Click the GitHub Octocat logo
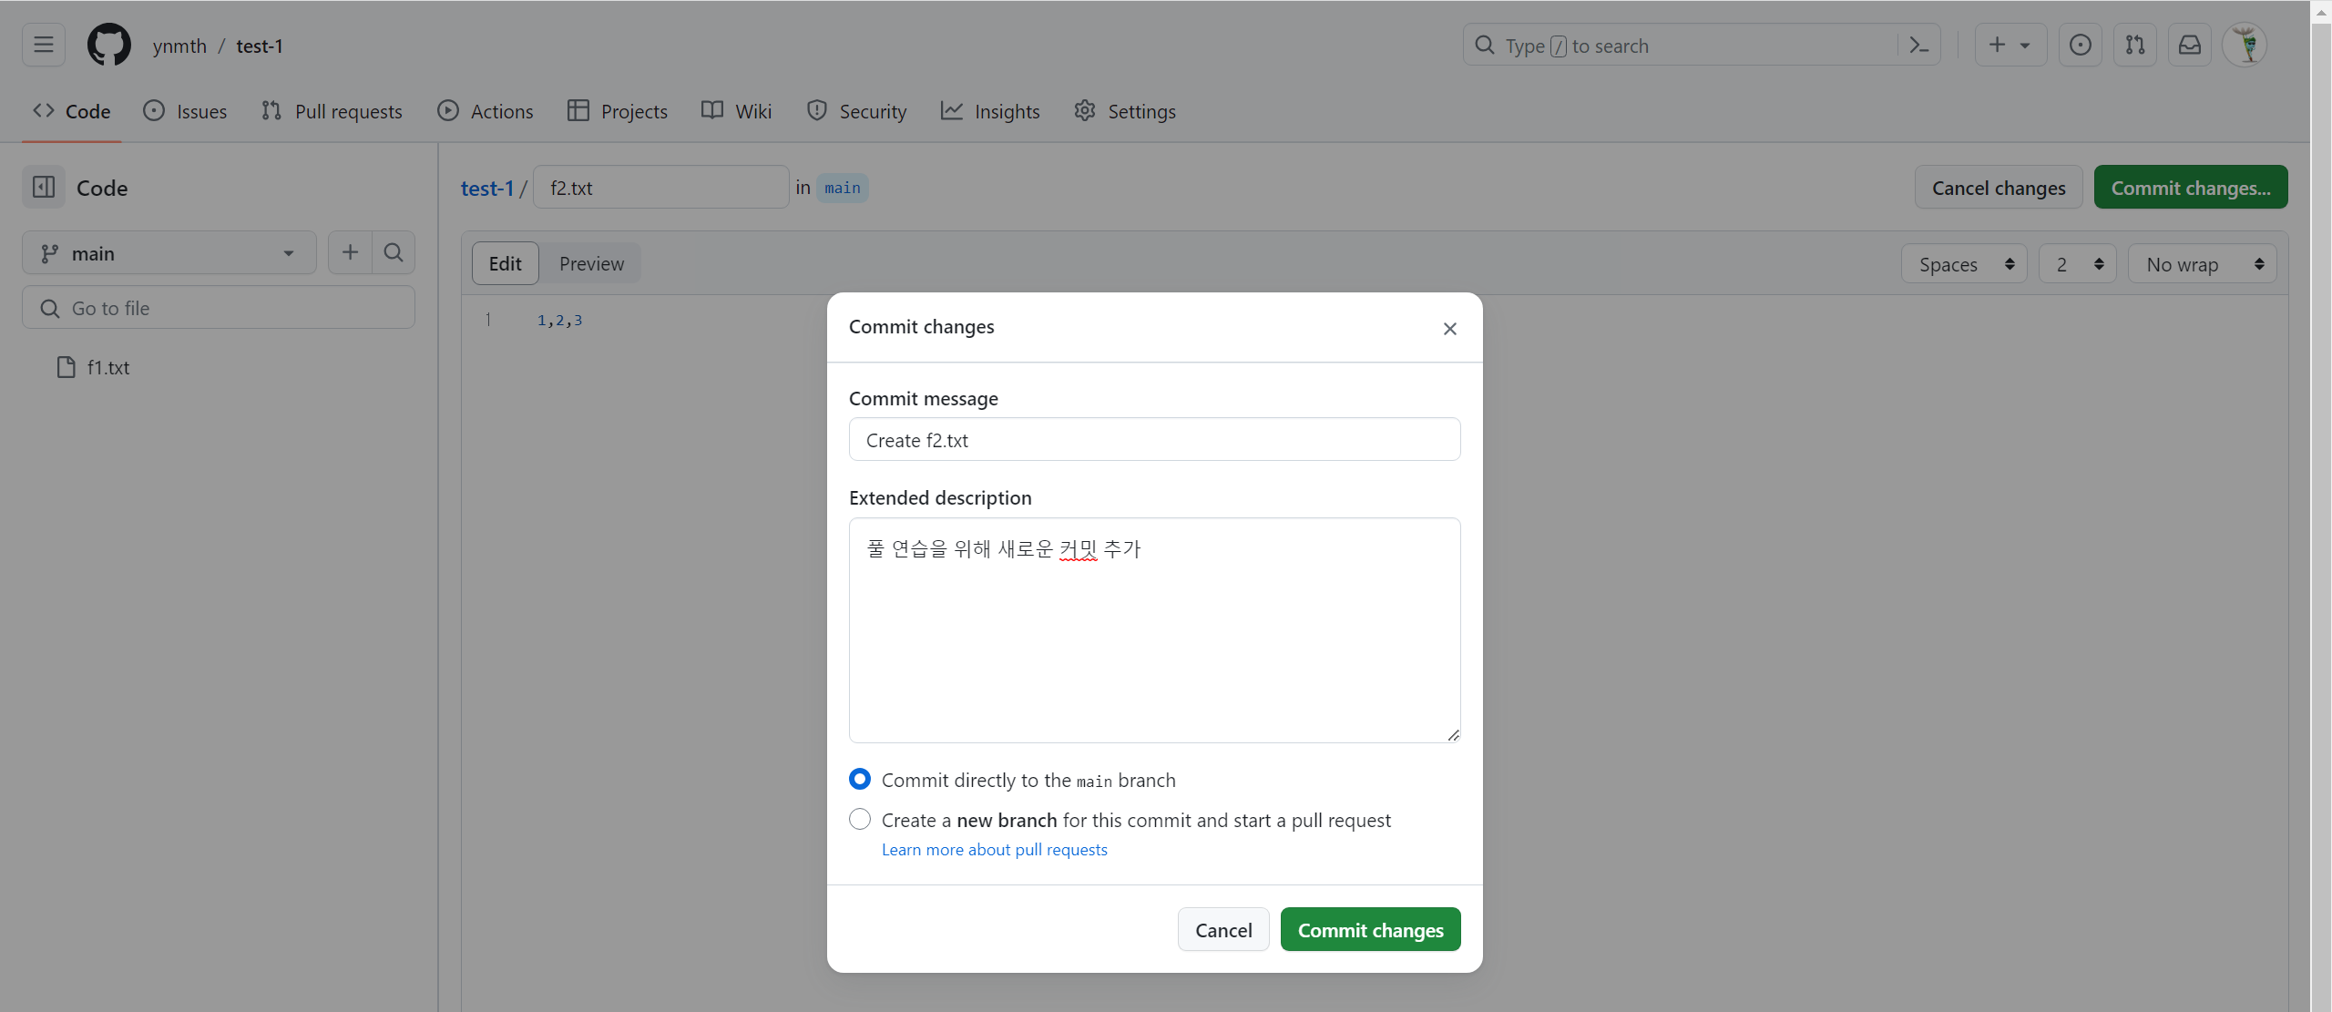Viewport: 2332px width, 1012px height. point(108,45)
